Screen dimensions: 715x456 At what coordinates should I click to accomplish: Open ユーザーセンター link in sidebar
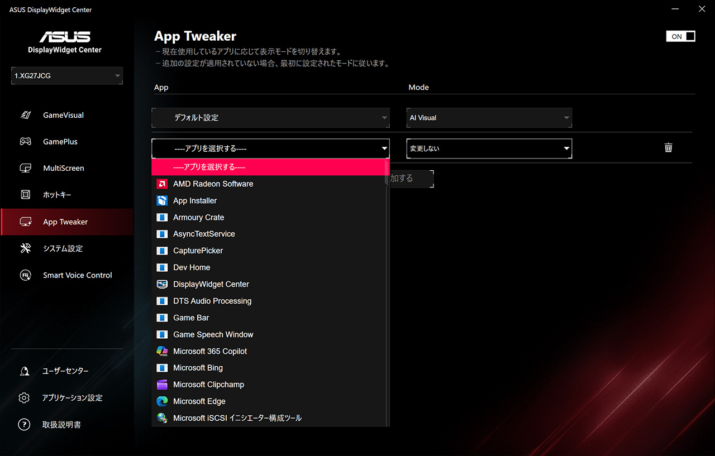click(x=65, y=371)
